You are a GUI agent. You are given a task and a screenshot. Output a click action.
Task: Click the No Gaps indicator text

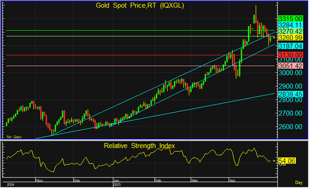click(x=13, y=136)
